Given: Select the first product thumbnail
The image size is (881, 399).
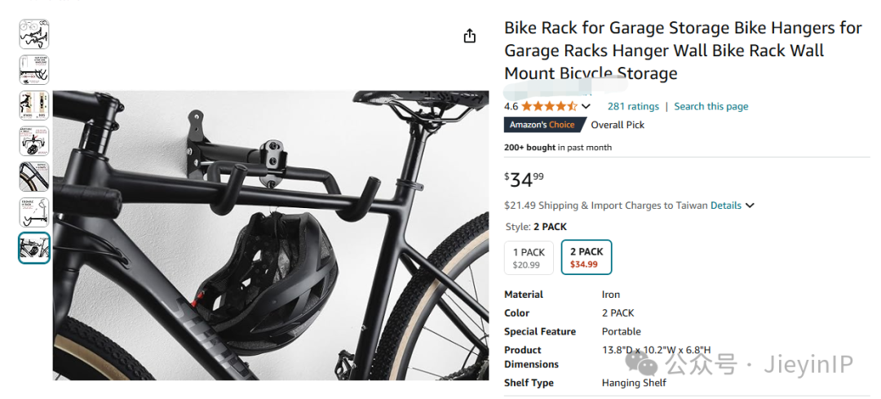Looking at the screenshot, I should (x=34, y=34).
